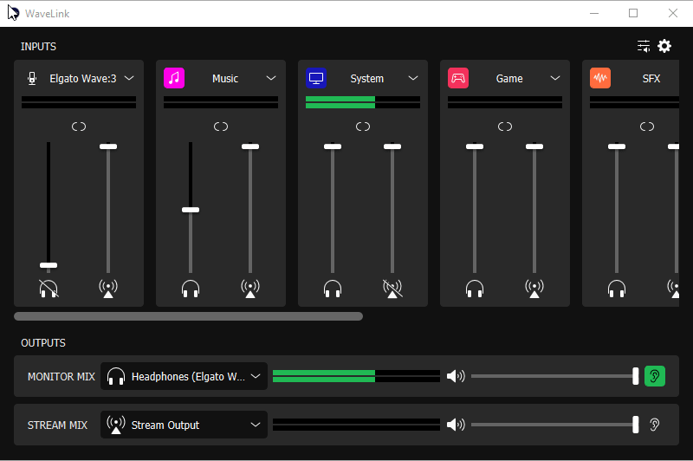Click the Game channel name label
The width and height of the screenshot is (693, 461).
pos(509,79)
